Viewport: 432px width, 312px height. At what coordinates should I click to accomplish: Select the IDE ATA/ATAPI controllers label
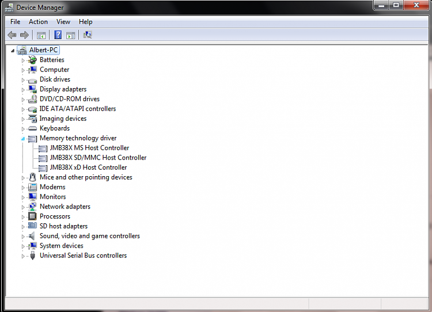pyautogui.click(x=78, y=109)
